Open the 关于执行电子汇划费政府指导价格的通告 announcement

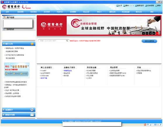15,57
